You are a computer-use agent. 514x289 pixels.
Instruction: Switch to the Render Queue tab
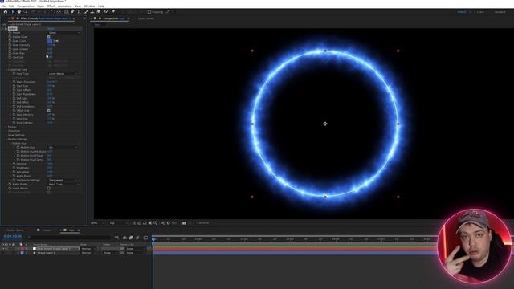(x=15, y=230)
